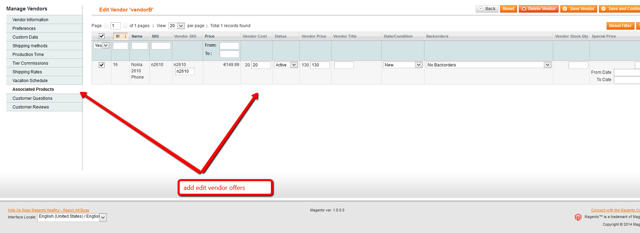This screenshot has height=233, width=640.
Task: Click the Special Price To Date field
Action: coord(627,80)
